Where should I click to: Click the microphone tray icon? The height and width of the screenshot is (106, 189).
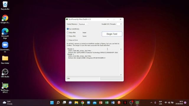click(x=155, y=103)
